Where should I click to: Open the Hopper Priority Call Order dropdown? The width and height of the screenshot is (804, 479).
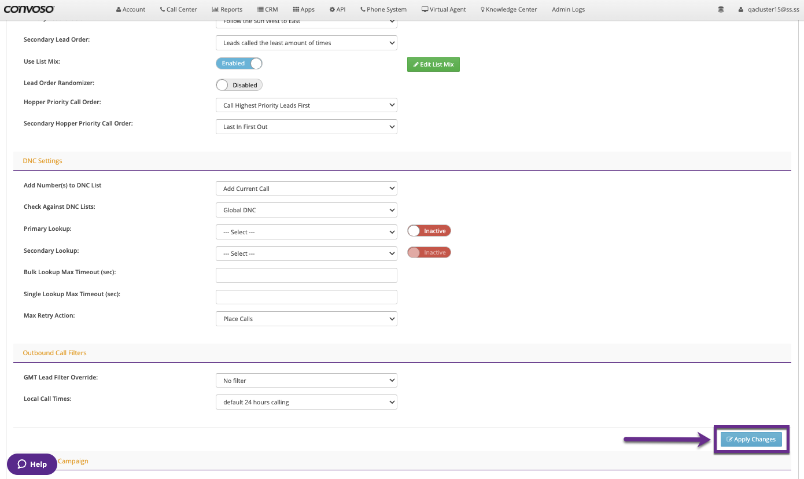coord(307,105)
